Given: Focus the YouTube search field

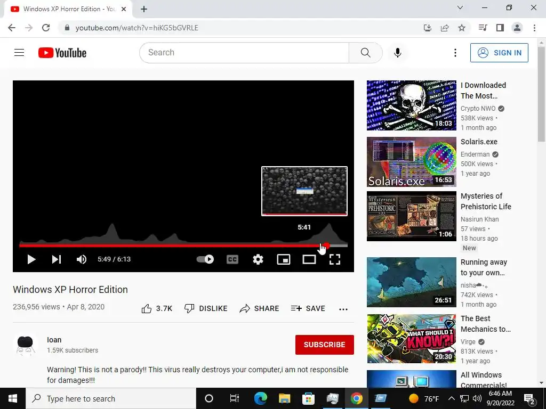Looking at the screenshot, I should [x=244, y=53].
